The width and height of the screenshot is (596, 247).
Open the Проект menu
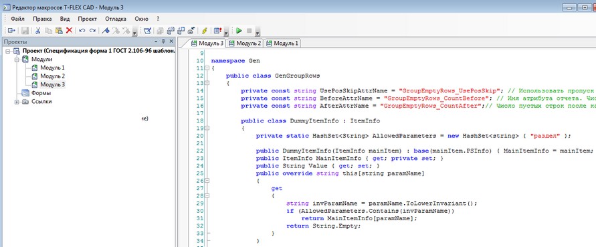tap(88, 19)
